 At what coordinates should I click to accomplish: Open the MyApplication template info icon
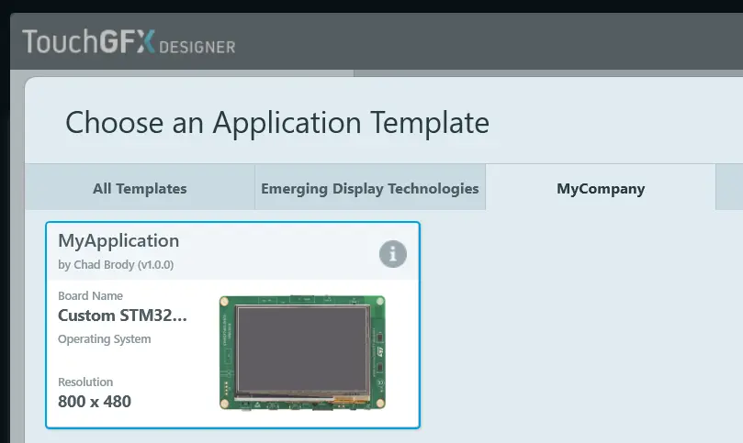click(393, 254)
